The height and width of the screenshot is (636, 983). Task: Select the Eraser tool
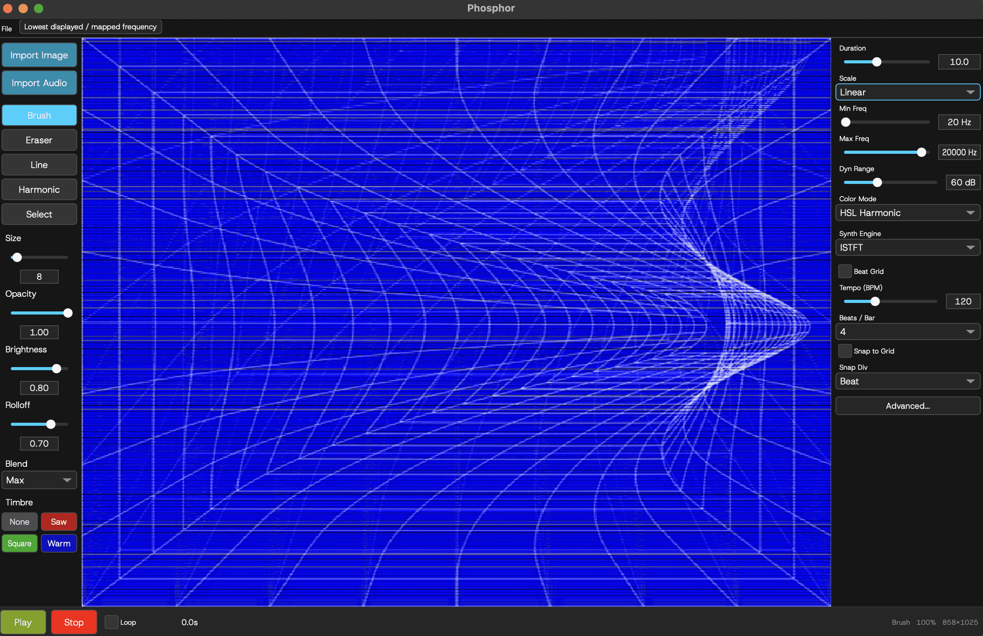click(x=39, y=140)
